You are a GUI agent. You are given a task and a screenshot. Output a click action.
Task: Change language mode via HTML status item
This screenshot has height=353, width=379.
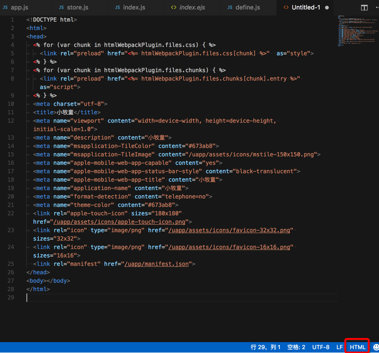click(357, 347)
